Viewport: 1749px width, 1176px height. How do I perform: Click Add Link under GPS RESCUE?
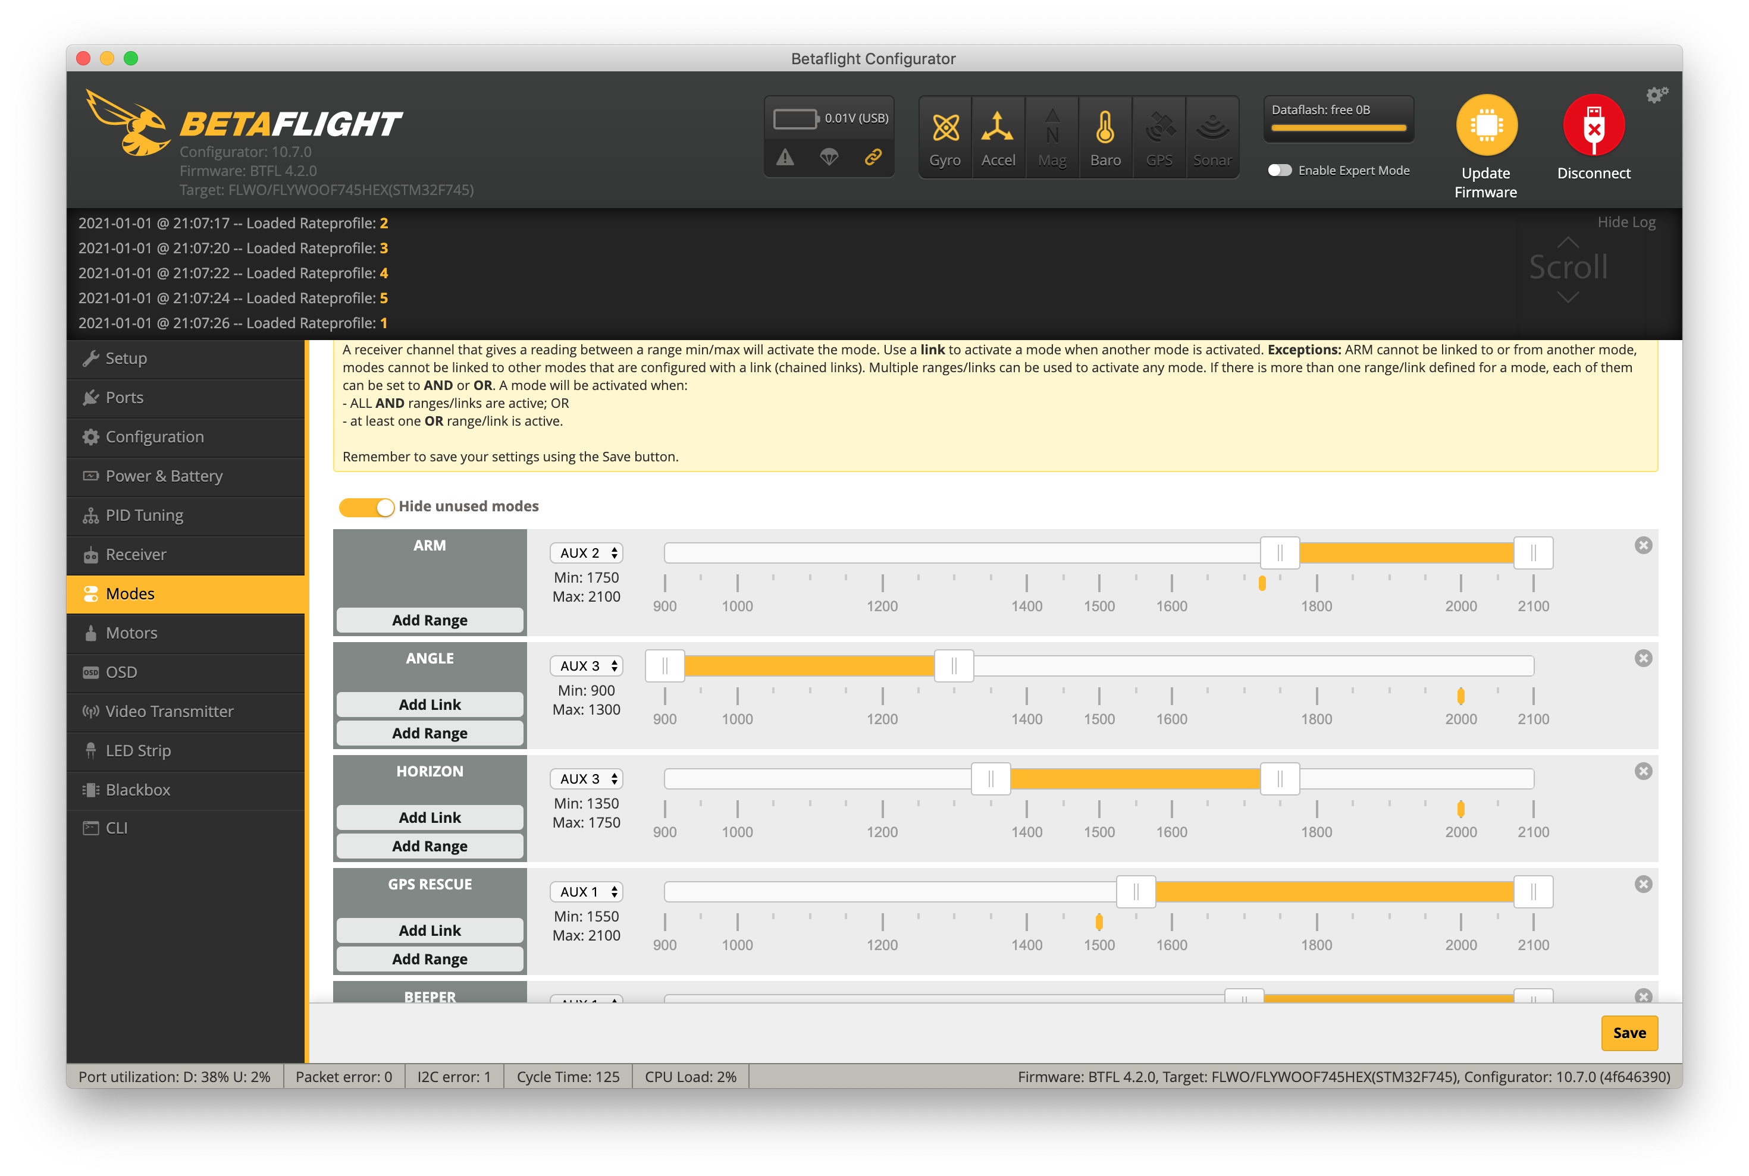[430, 930]
